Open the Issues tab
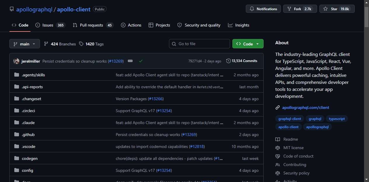The image size is (369, 182). (50, 25)
